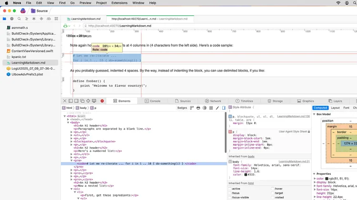Image resolution: width=357 pixels, height=200 pixels.
Task: Toggle the :focus-visible pseudo-class checkbox
Action: click(230, 197)
